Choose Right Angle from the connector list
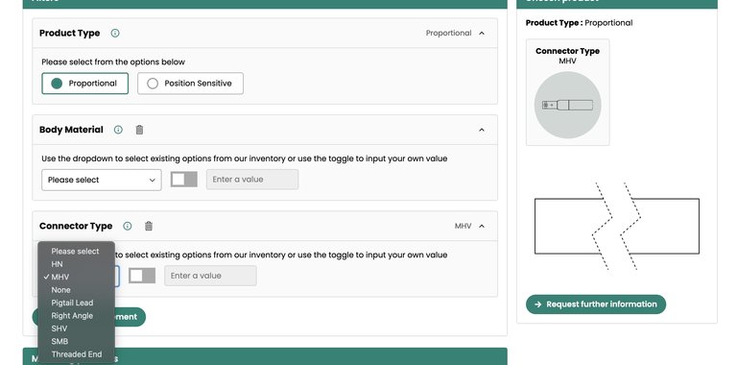737x365 pixels. (76, 316)
